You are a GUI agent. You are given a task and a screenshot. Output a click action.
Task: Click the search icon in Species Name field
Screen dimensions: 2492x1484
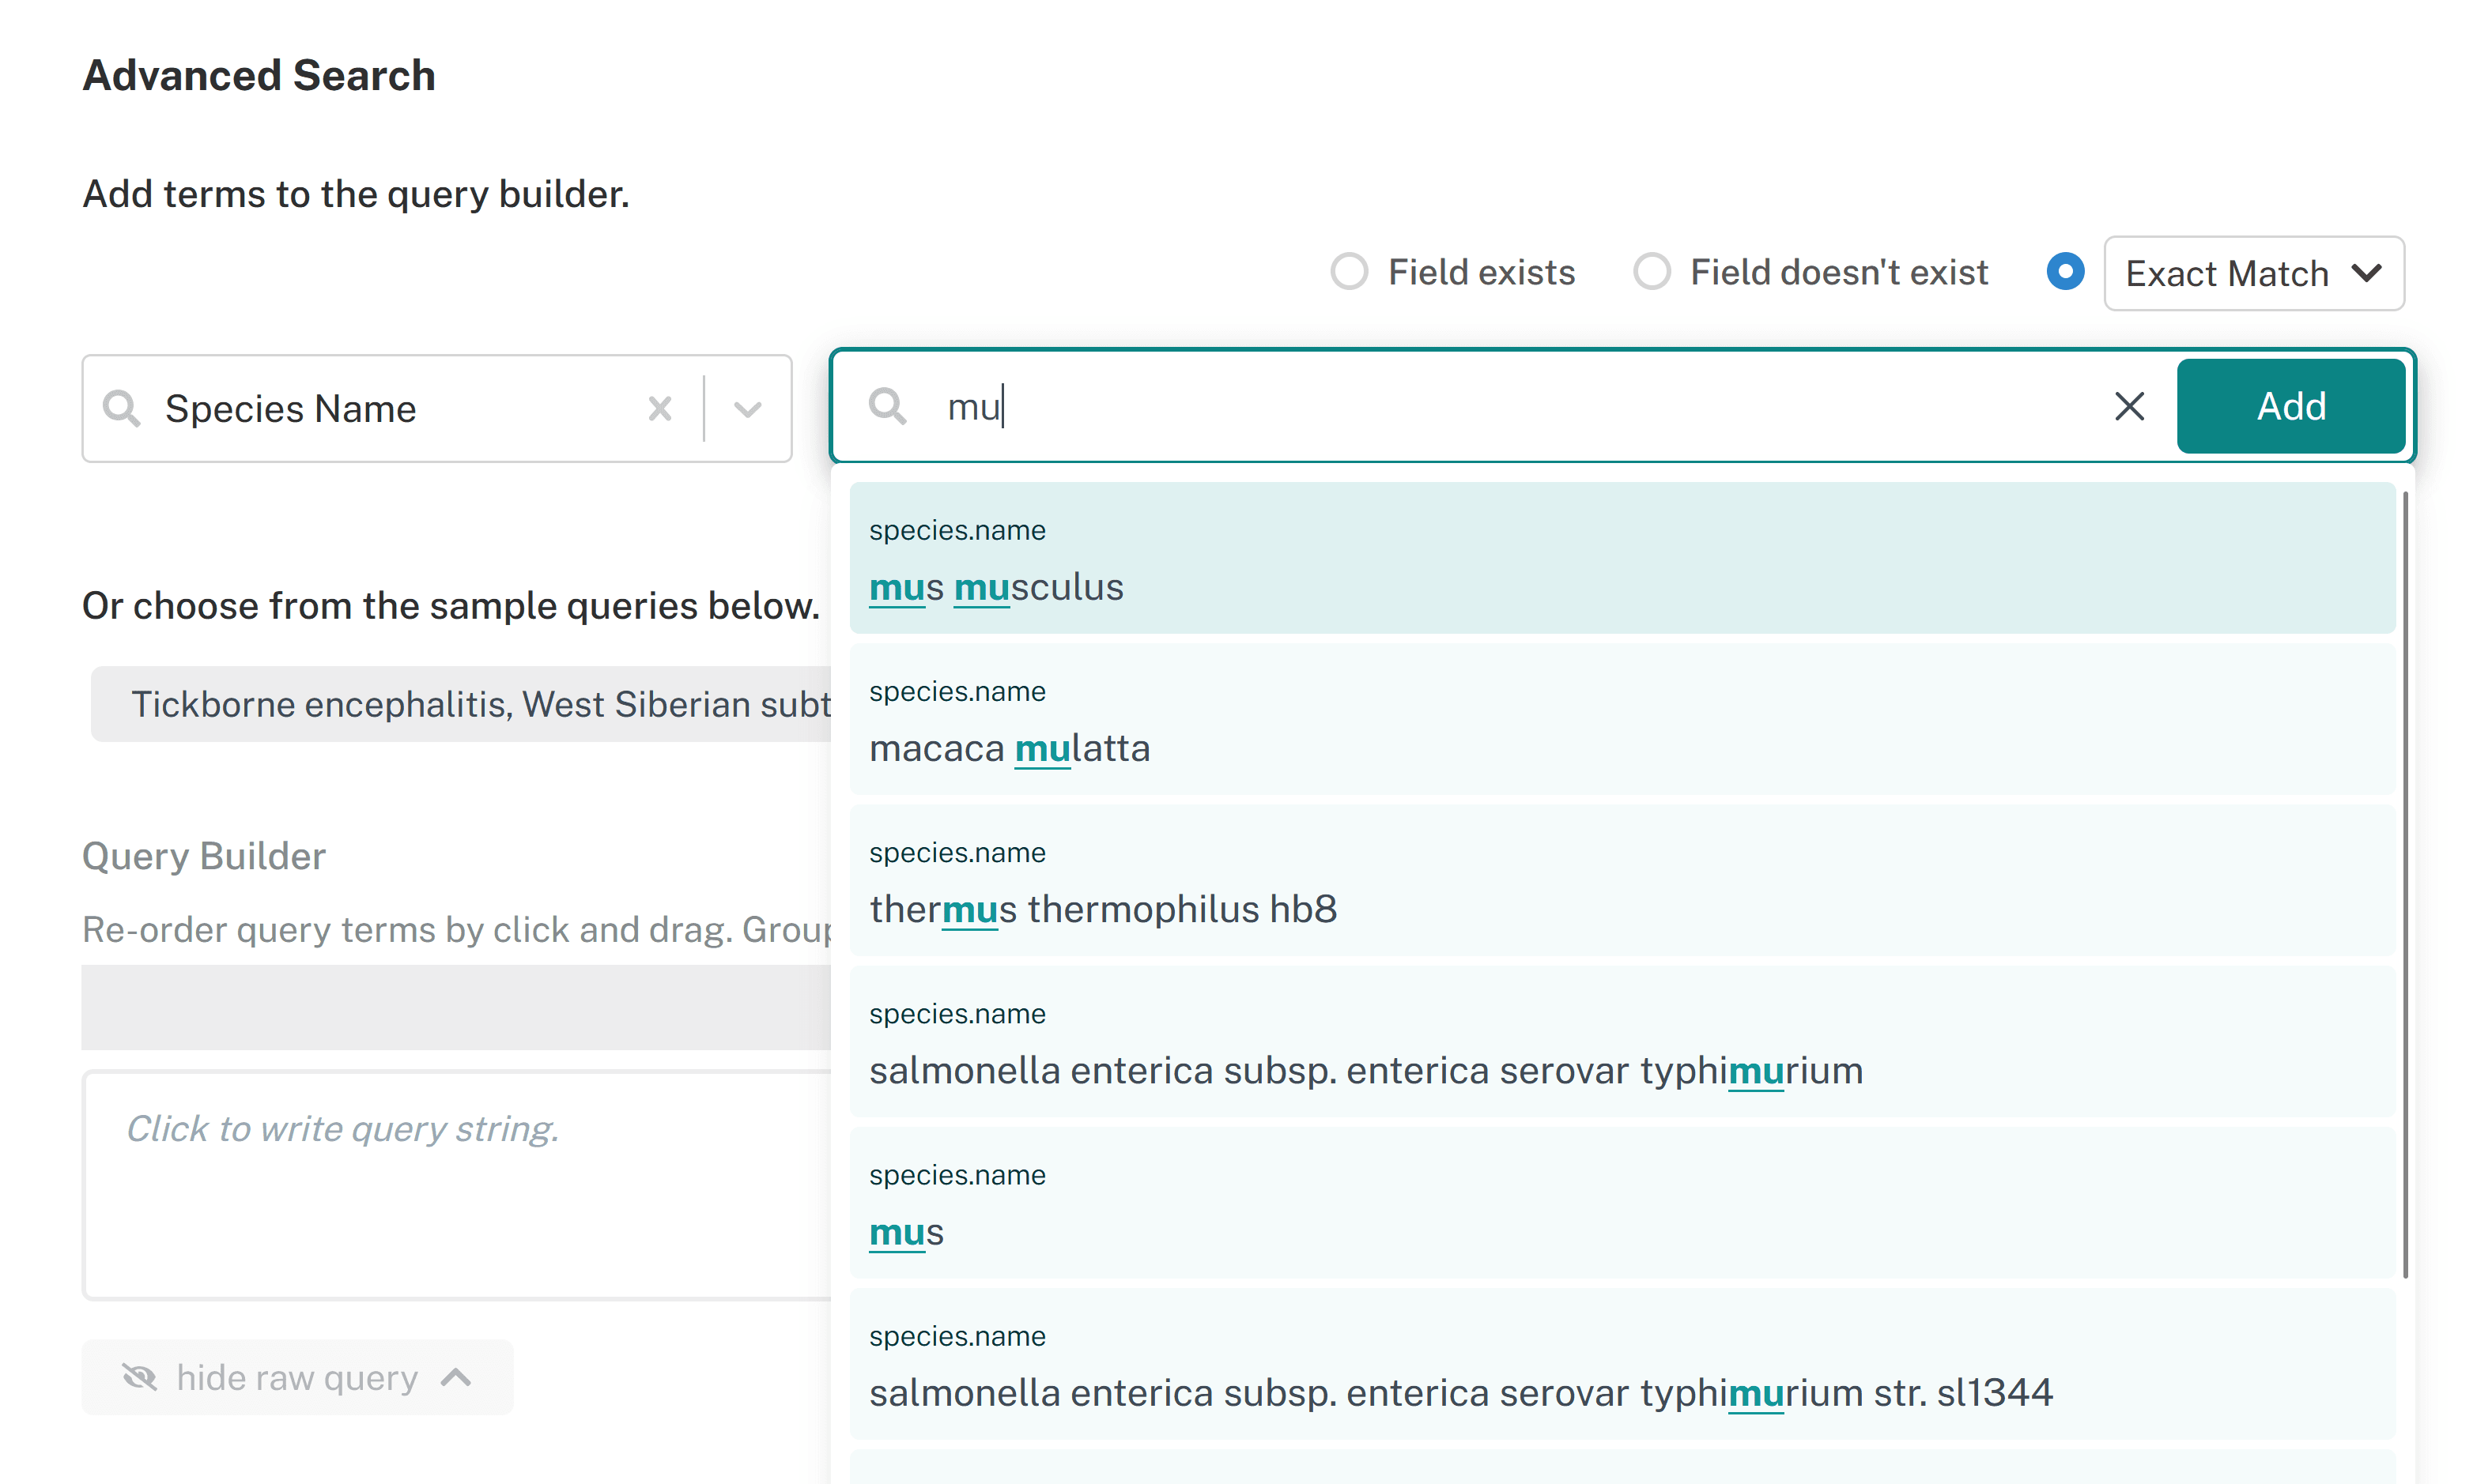click(121, 408)
